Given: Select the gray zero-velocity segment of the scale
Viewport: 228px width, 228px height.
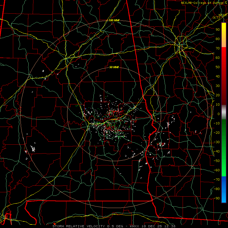Looking at the screenshot, I should point(224,112).
